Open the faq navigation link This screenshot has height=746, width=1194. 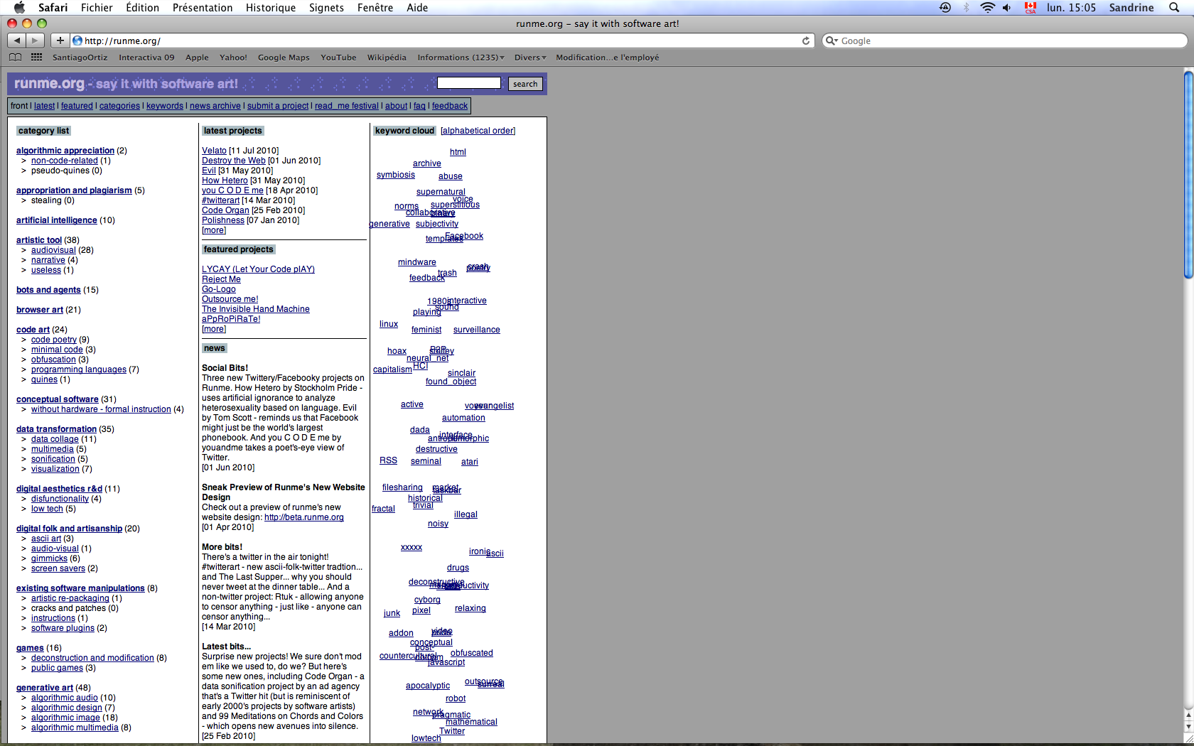click(419, 106)
